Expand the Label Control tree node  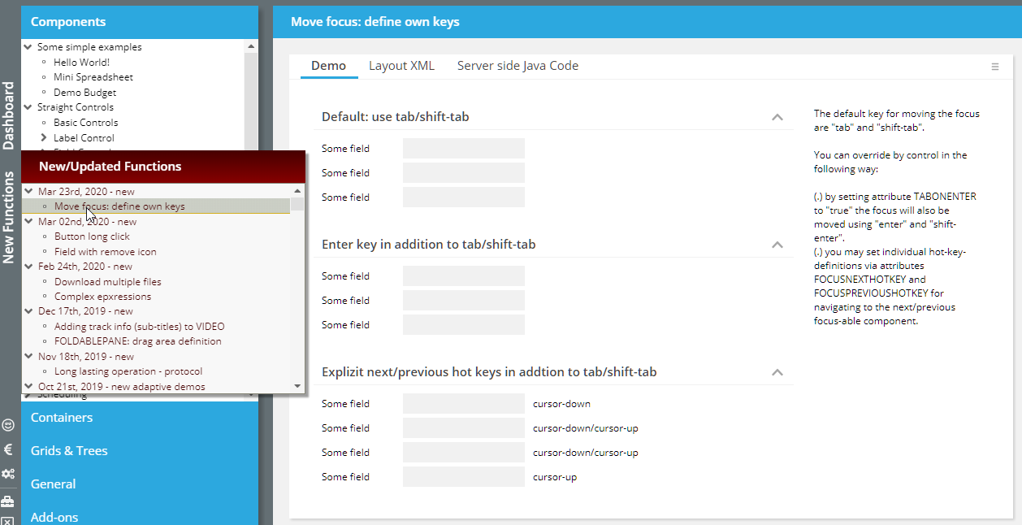[x=44, y=138]
